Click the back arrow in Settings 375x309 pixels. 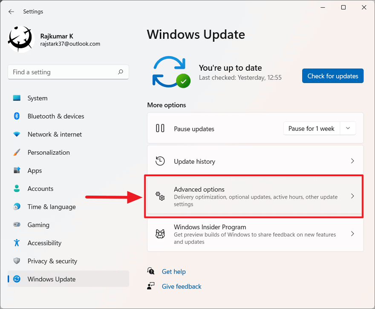(x=11, y=12)
